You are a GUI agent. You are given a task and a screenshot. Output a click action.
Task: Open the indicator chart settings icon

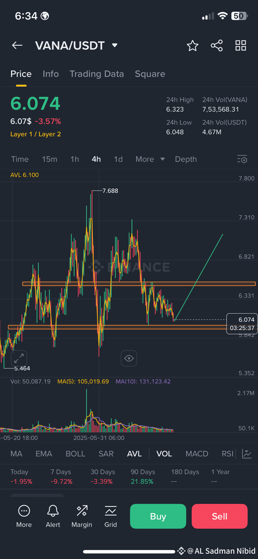247,454
